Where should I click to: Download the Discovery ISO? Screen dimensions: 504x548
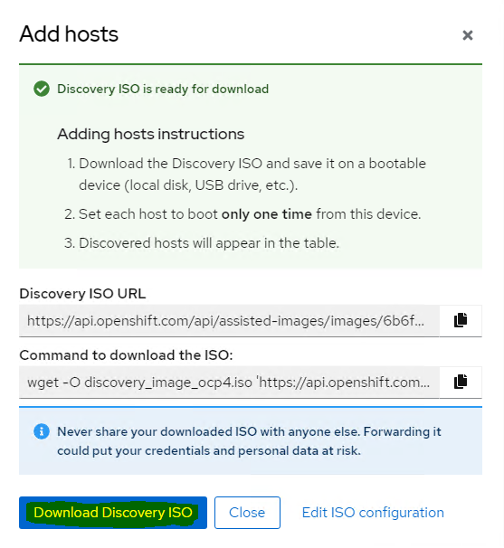click(113, 513)
